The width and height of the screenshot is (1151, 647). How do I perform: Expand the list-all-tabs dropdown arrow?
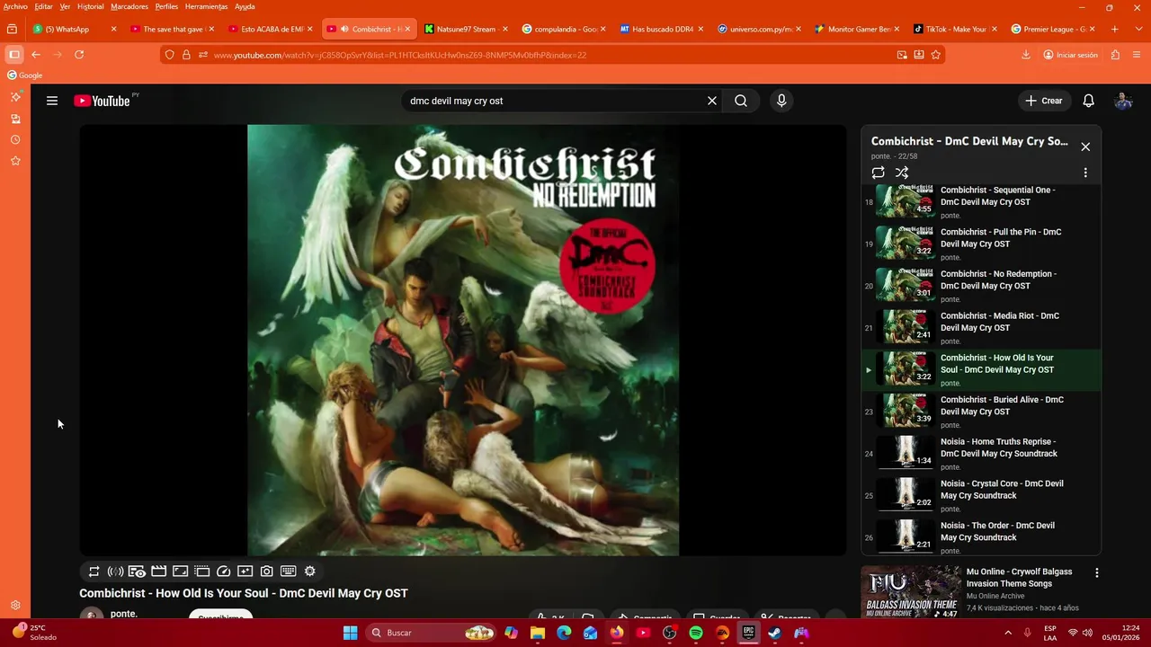[1137, 29]
